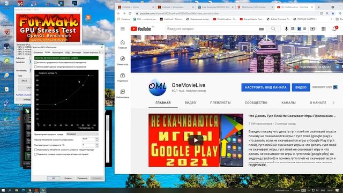
Task: Toggle the software automatic fan control checkbox
Action: click(x=35, y=63)
